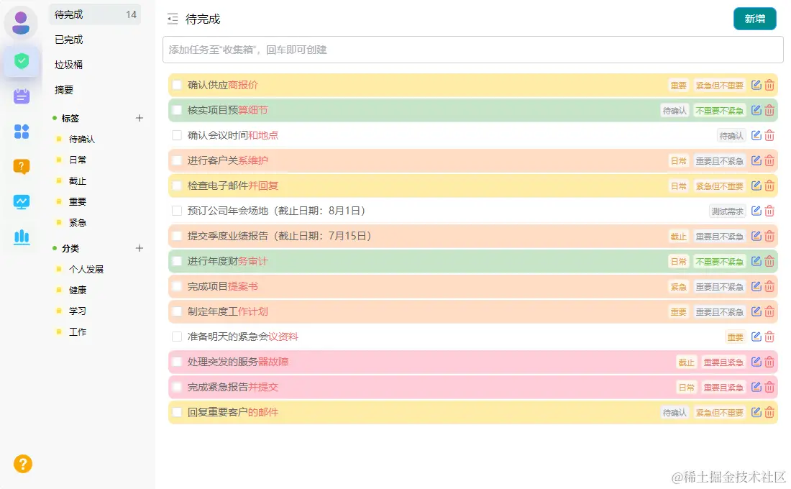The width and height of the screenshot is (791, 489).
Task: Add a new category with 分类 plus button
Action: point(140,248)
